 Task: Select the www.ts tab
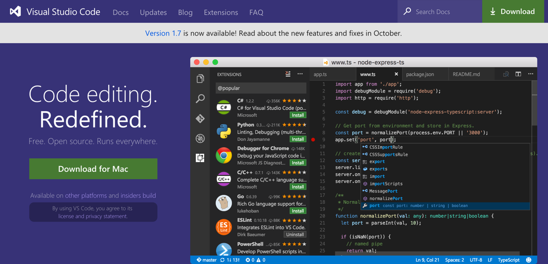point(379,74)
